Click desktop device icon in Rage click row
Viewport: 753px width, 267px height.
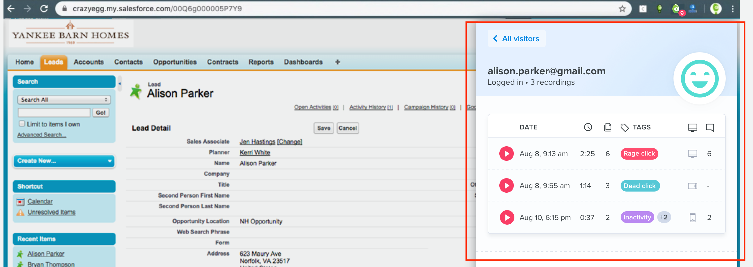(692, 154)
